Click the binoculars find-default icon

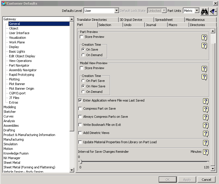coord(204,12)
